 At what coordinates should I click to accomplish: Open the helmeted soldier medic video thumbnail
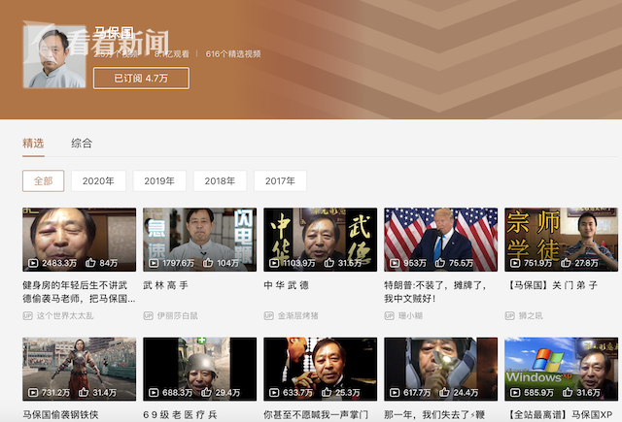pos(199,369)
